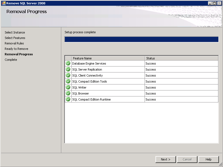Click the status icon for SQL Compact Edition Tools
The width and height of the screenshot is (223, 167).
click(68, 81)
